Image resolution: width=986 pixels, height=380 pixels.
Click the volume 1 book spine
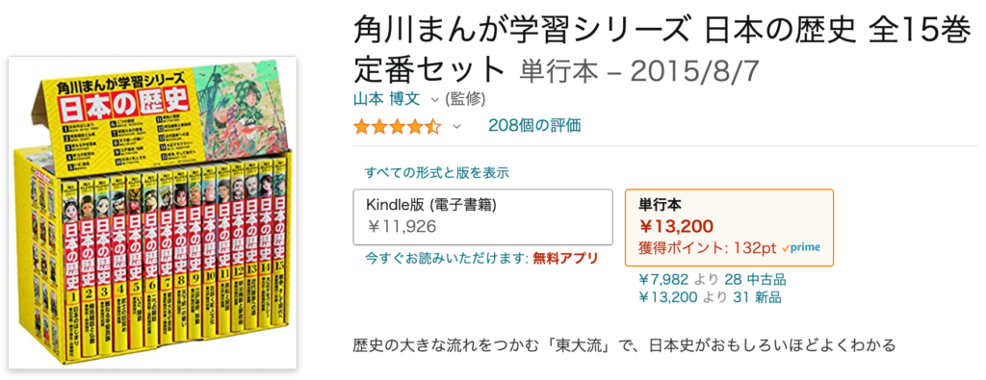[x=71, y=263]
